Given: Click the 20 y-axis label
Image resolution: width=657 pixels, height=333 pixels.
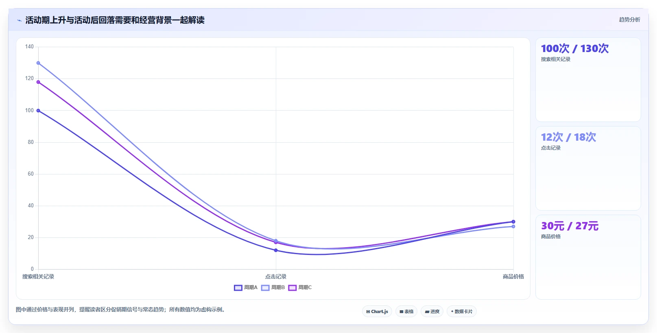Looking at the screenshot, I should [31, 237].
